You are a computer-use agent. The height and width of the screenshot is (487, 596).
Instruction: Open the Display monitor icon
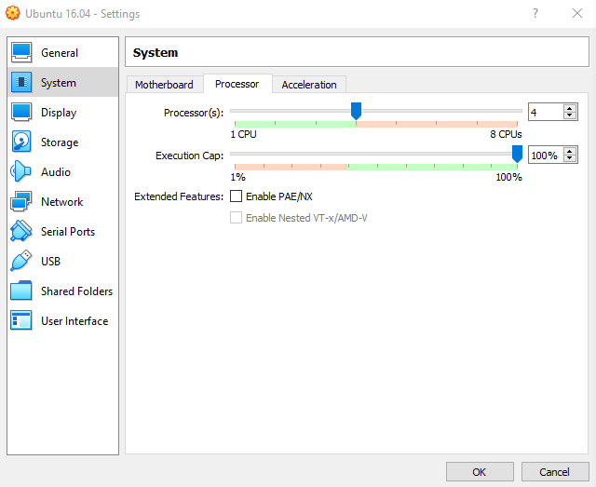pyautogui.click(x=21, y=112)
